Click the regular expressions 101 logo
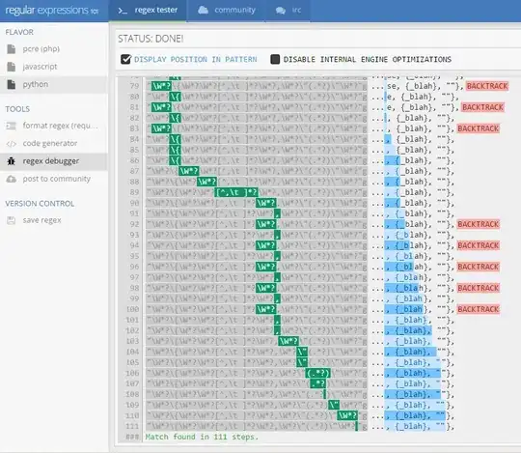Screen dimensions: 521x453 click(52, 11)
